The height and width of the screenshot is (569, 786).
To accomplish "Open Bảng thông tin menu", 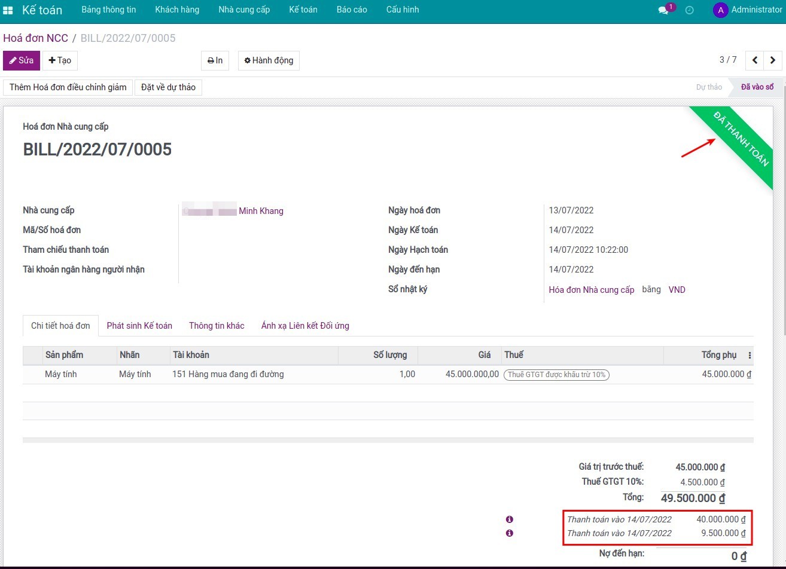I will point(109,10).
